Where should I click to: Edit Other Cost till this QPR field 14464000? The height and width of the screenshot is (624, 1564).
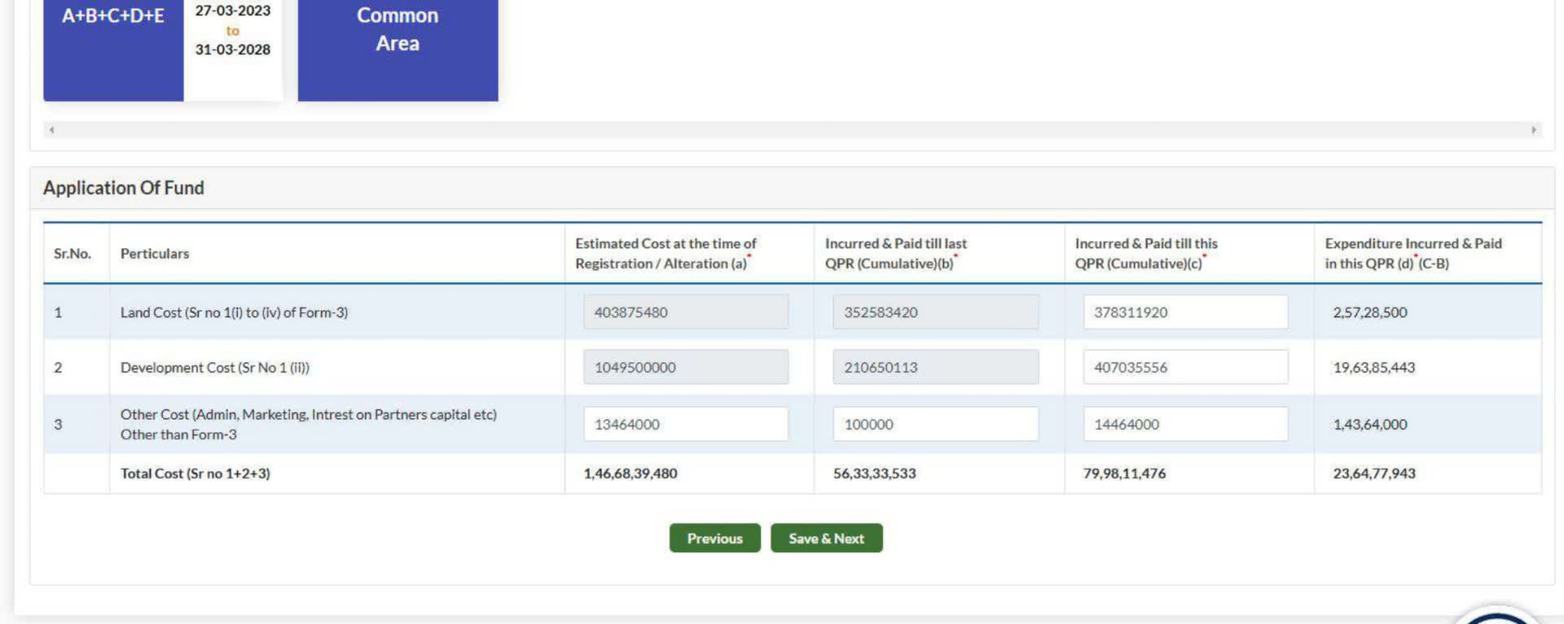pyautogui.click(x=1185, y=424)
